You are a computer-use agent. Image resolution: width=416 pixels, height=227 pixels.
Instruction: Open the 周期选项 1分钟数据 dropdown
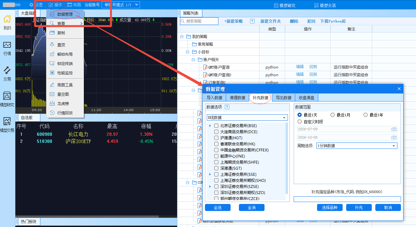pos(357,146)
